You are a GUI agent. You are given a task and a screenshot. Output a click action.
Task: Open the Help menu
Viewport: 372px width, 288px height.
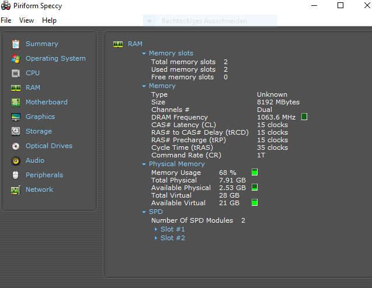pos(49,20)
